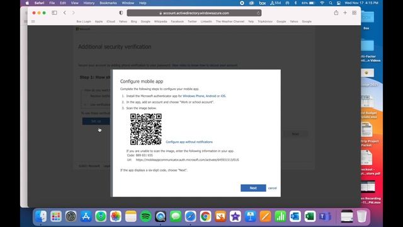
Task: Open Launchpad from the Dock
Action: (x=56, y=216)
